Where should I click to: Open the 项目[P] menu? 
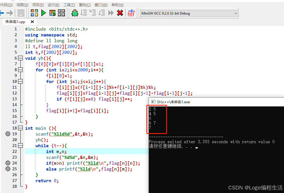(38, 5)
